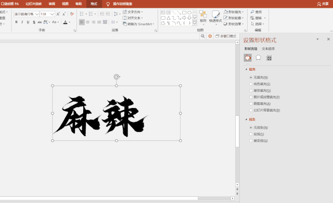Viewport: 333px width, 203px height.
Task: Apply underline to text
Action: click(28, 22)
